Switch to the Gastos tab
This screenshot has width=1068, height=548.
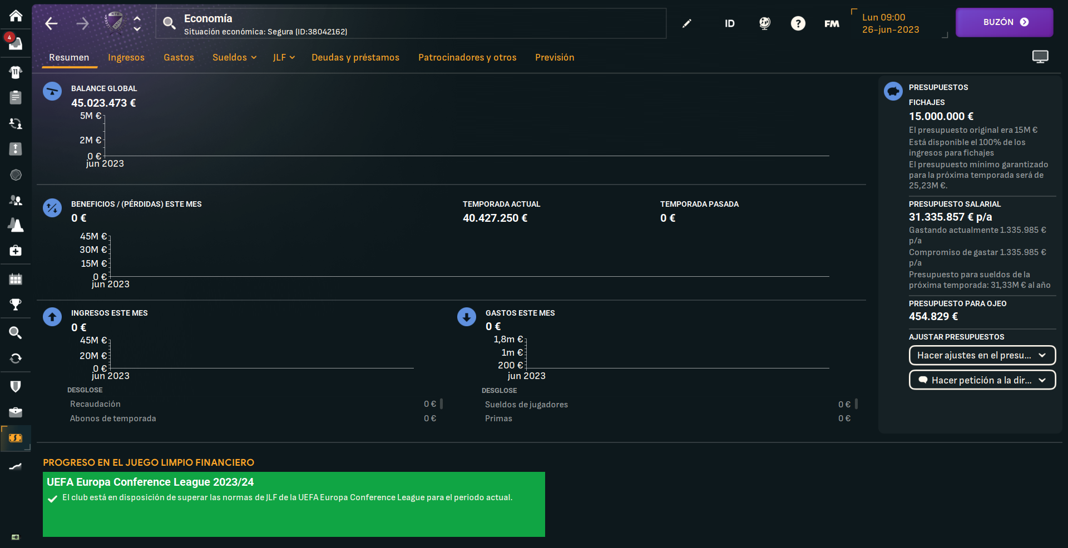(x=179, y=57)
